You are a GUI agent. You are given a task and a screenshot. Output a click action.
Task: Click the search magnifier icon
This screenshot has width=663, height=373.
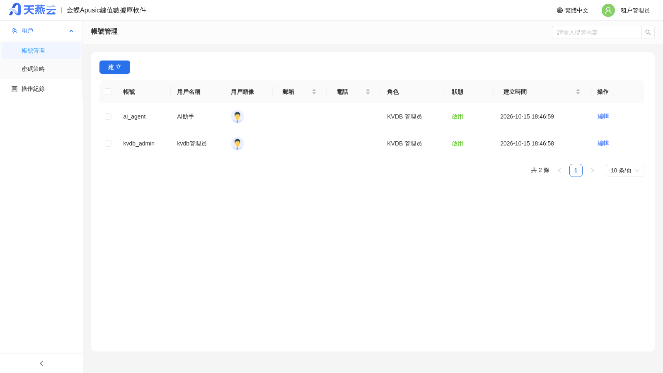(x=648, y=32)
